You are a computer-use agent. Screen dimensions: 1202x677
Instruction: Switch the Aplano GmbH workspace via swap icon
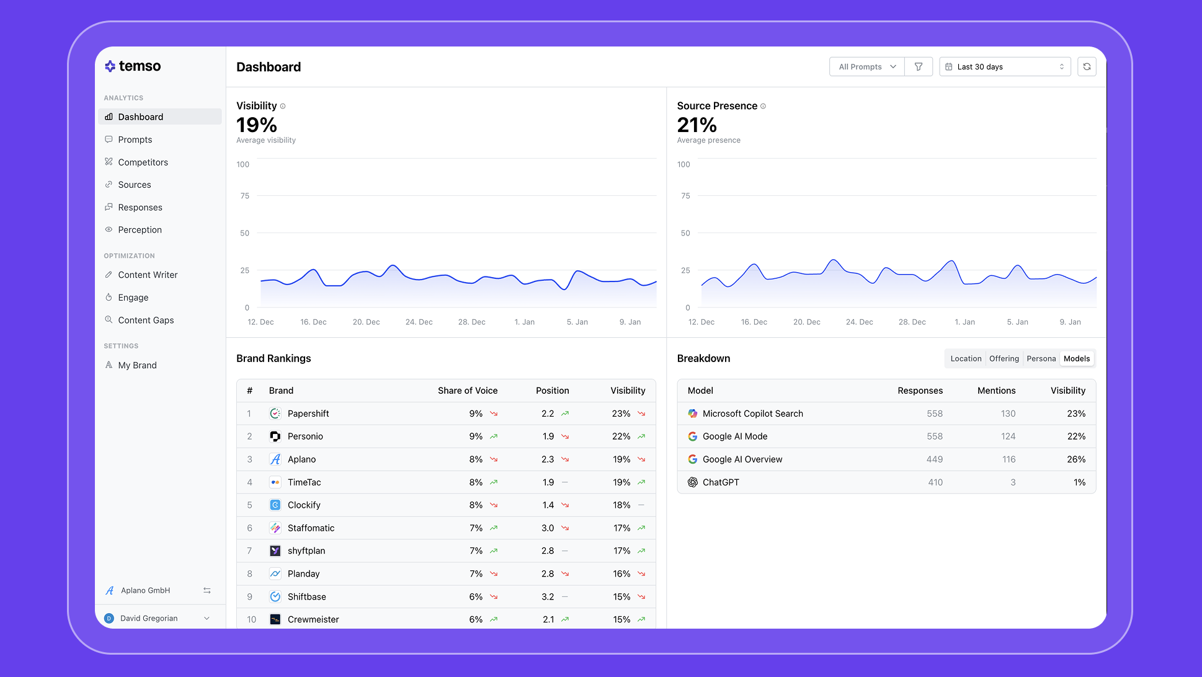click(207, 591)
